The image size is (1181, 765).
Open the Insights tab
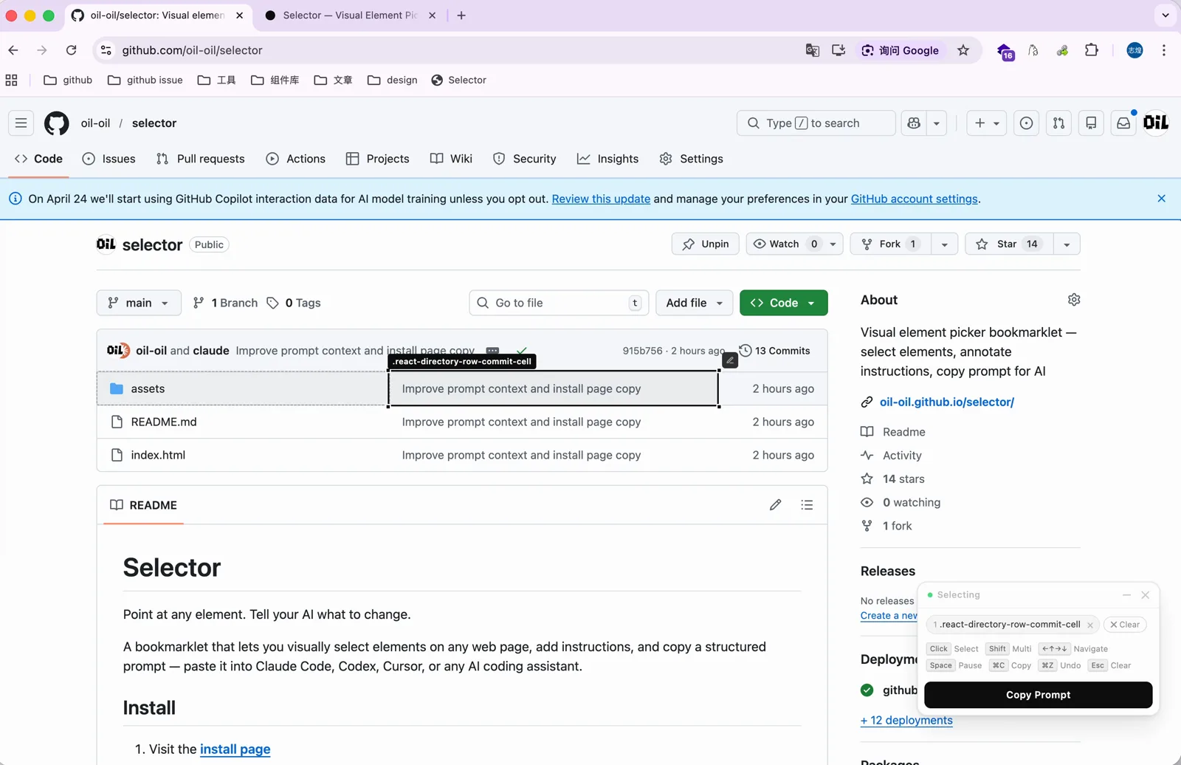(607, 159)
